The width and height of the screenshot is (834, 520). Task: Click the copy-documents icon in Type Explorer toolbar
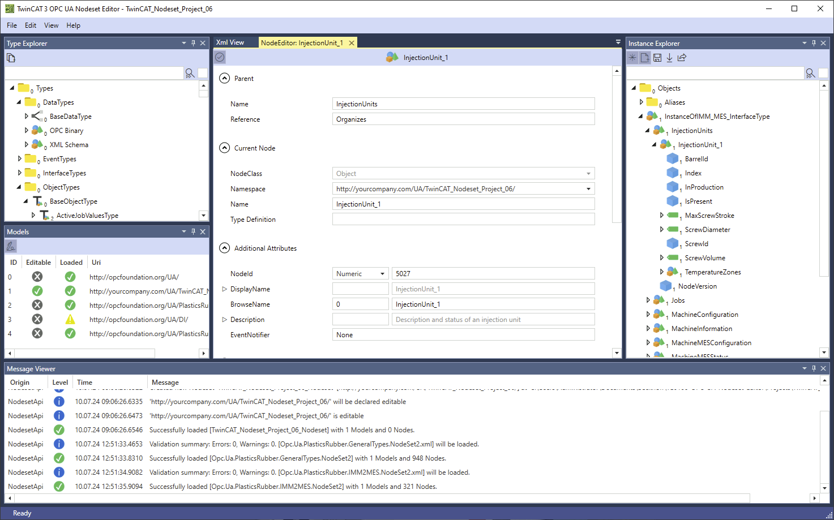click(11, 58)
